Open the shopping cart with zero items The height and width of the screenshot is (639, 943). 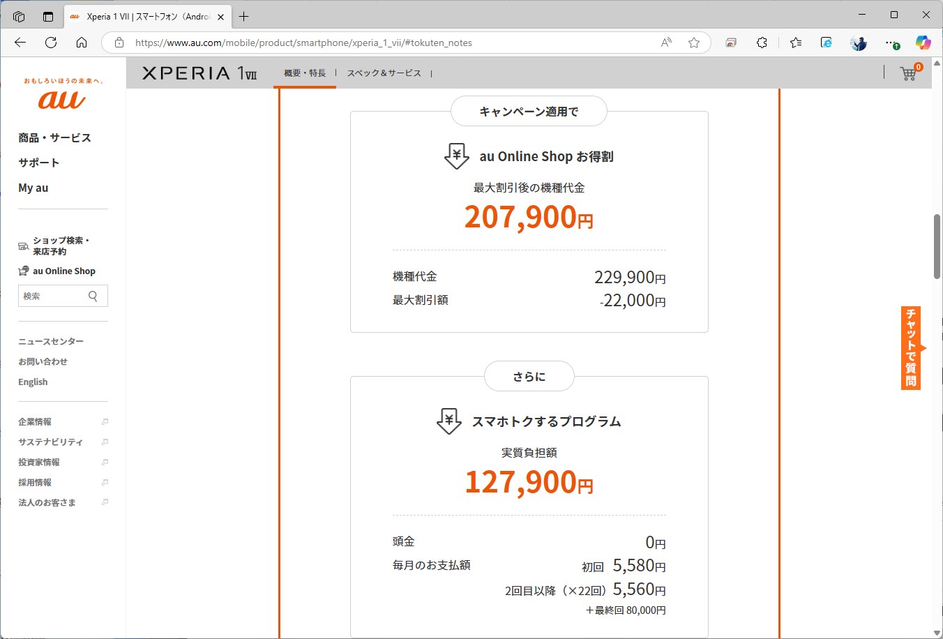[x=908, y=73]
